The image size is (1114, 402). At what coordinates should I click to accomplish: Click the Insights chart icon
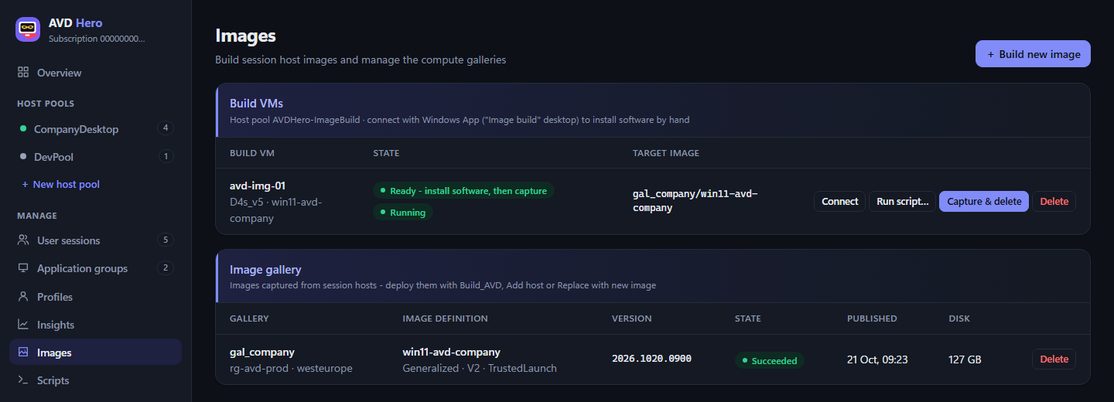tap(23, 325)
